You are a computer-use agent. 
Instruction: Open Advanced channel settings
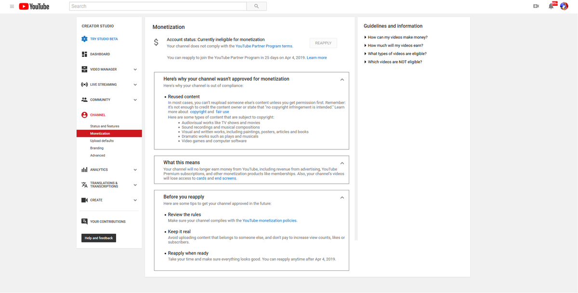(x=98, y=155)
